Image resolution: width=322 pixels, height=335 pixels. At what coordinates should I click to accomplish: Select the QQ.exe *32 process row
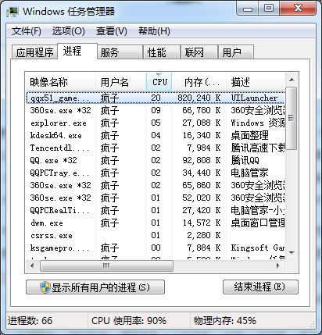click(156, 160)
